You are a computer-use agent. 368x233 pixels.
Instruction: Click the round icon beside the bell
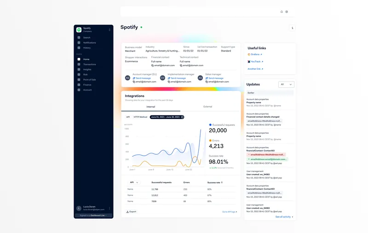[287, 12]
